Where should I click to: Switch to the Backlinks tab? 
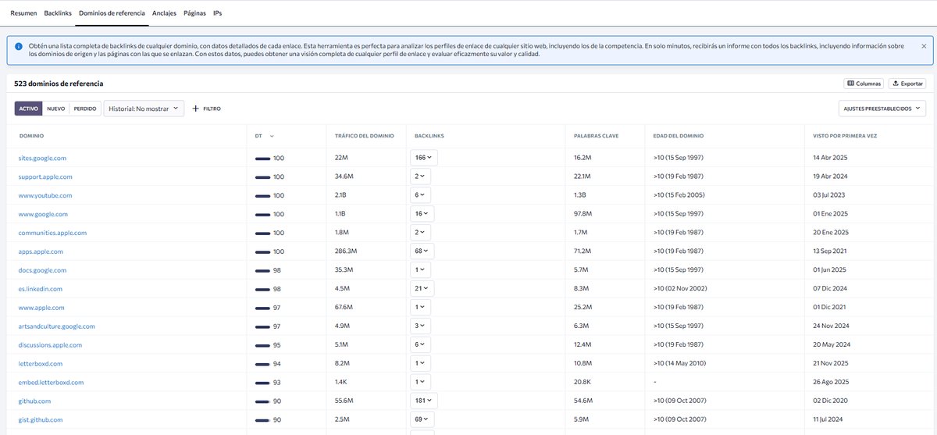(x=58, y=13)
